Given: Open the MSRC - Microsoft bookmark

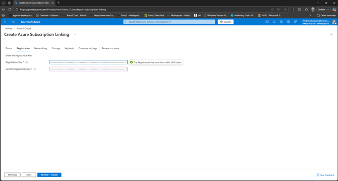Looking at the screenshot, I should [270, 16].
